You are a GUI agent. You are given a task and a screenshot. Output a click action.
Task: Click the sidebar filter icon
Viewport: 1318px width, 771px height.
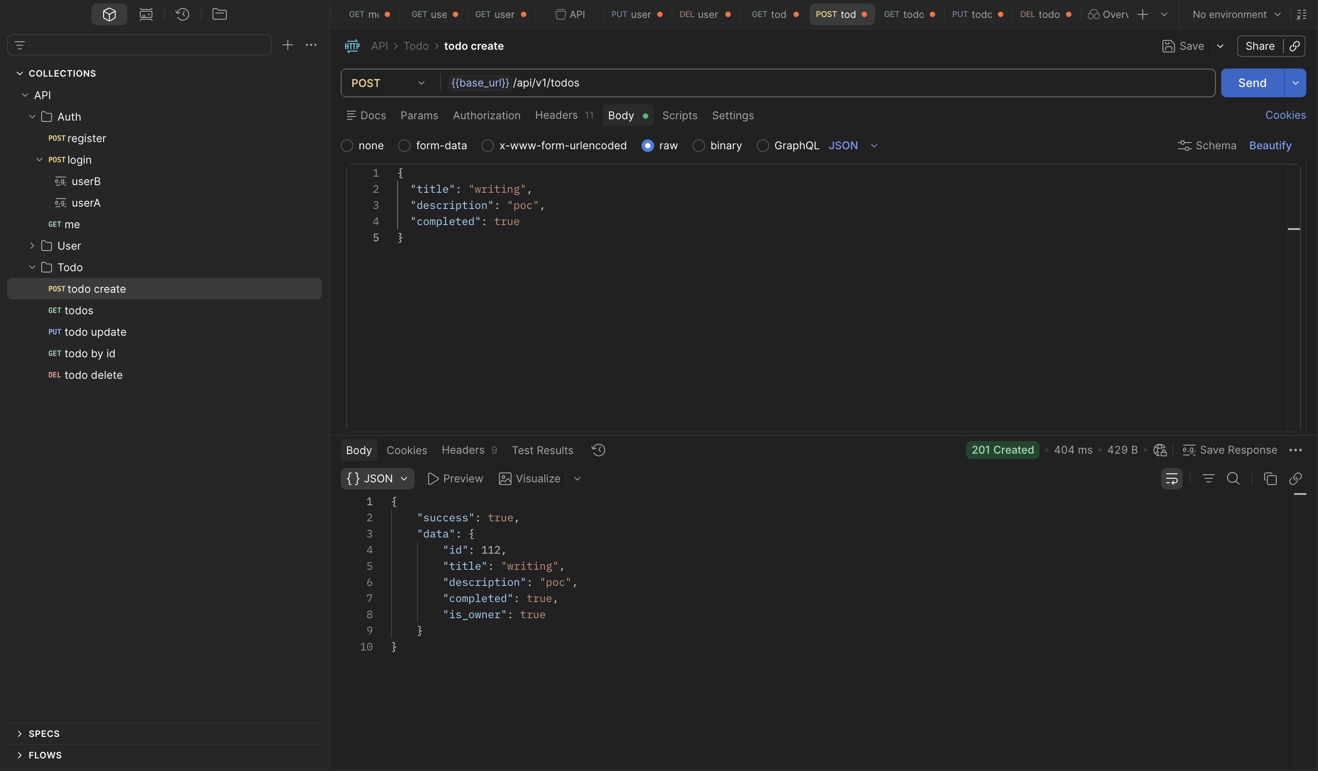point(20,45)
